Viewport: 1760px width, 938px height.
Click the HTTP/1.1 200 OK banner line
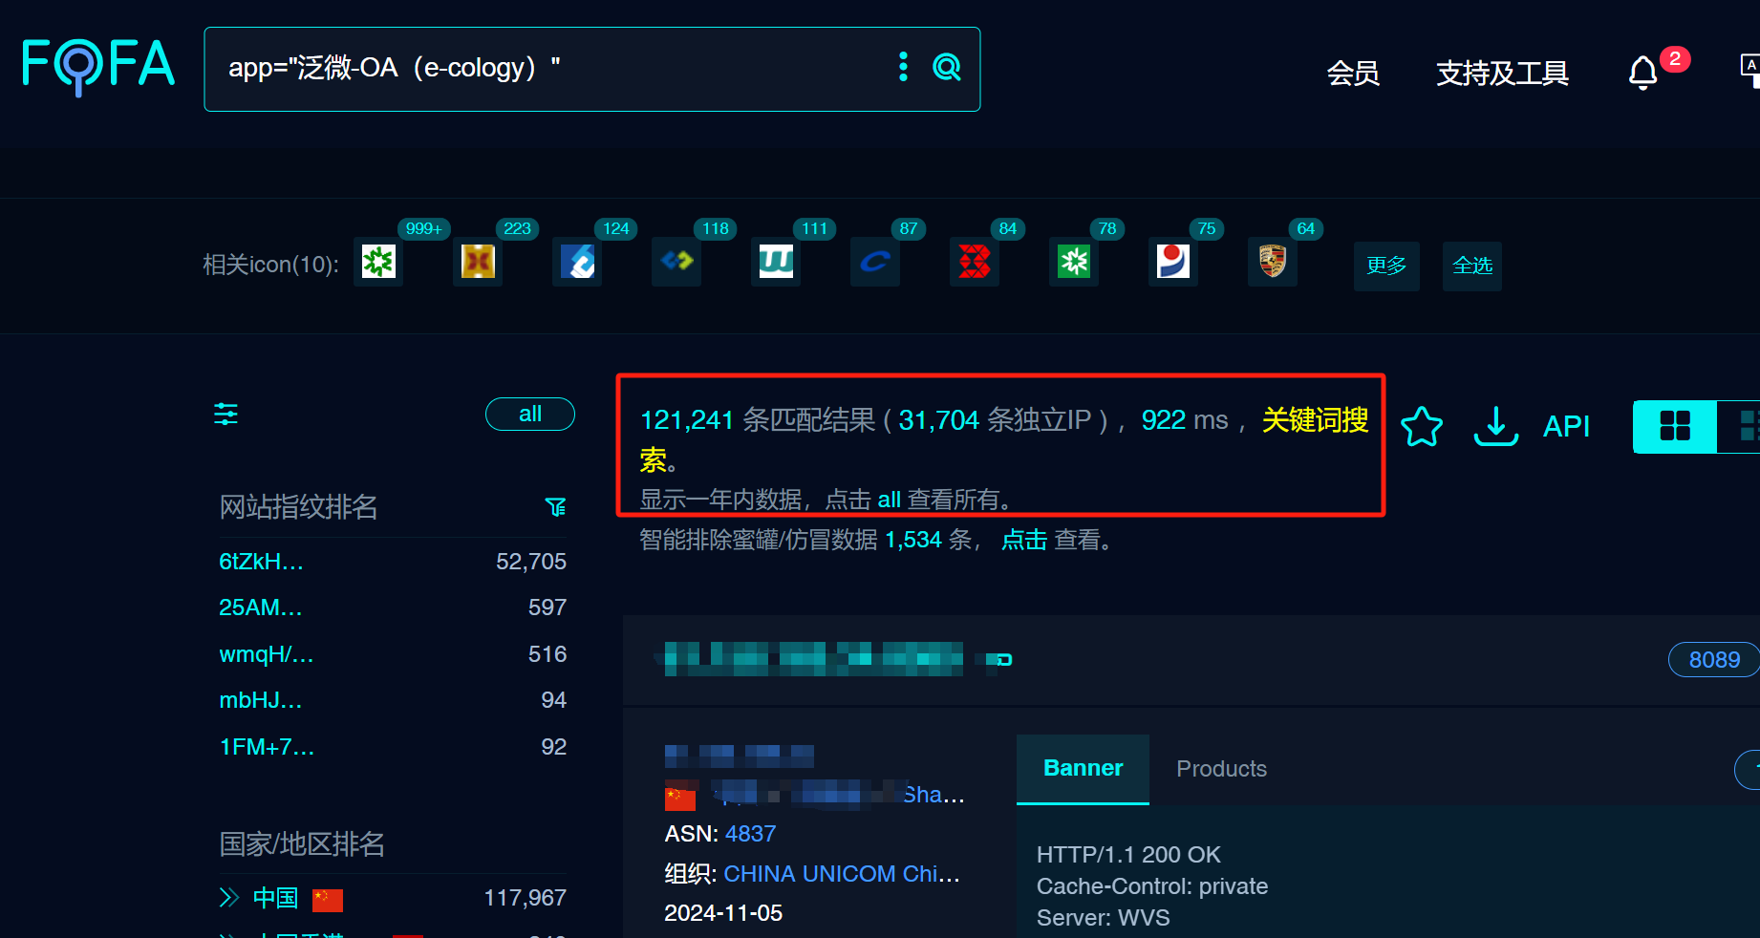coord(1128,855)
